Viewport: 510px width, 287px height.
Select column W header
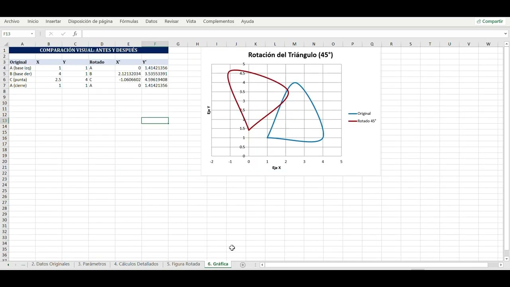488,44
